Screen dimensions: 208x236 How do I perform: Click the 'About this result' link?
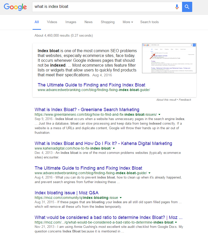point(166,100)
